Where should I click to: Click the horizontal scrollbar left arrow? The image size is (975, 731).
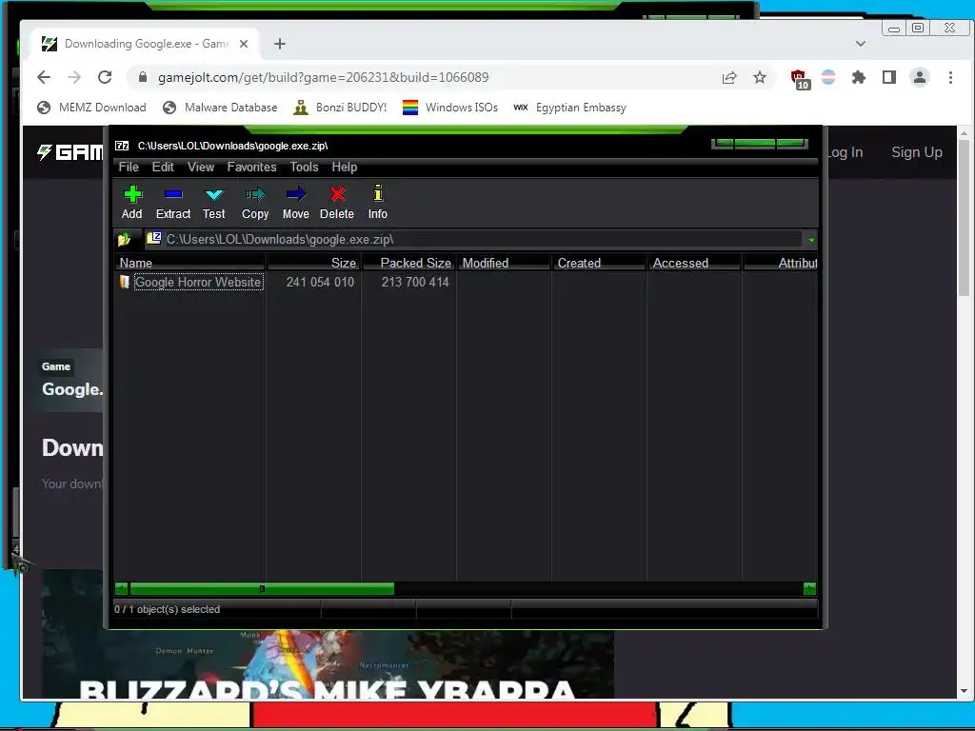[121, 588]
